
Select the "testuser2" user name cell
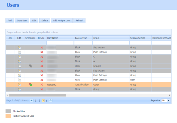(60, 85)
